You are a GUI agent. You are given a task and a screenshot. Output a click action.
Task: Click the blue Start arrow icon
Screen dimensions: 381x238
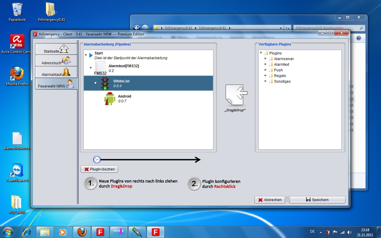(91, 55)
